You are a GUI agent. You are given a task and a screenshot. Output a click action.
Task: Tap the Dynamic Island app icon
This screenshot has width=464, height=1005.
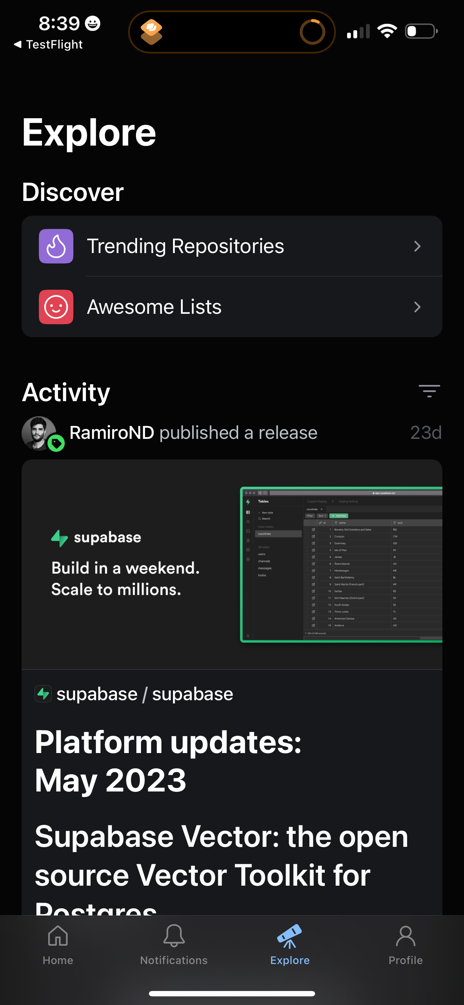pos(151,32)
